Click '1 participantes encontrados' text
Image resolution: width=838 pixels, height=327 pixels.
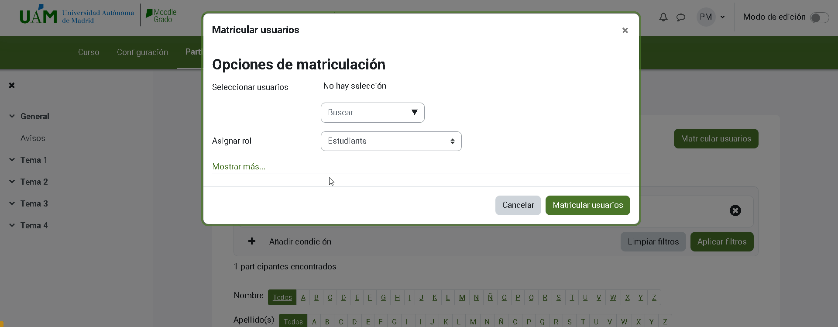pyautogui.click(x=285, y=266)
